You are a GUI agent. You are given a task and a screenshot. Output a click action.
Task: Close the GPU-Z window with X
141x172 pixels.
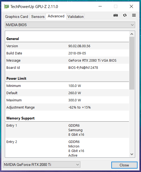131,6
